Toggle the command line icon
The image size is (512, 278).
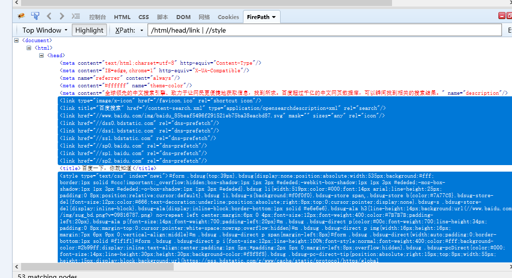pos(76,16)
